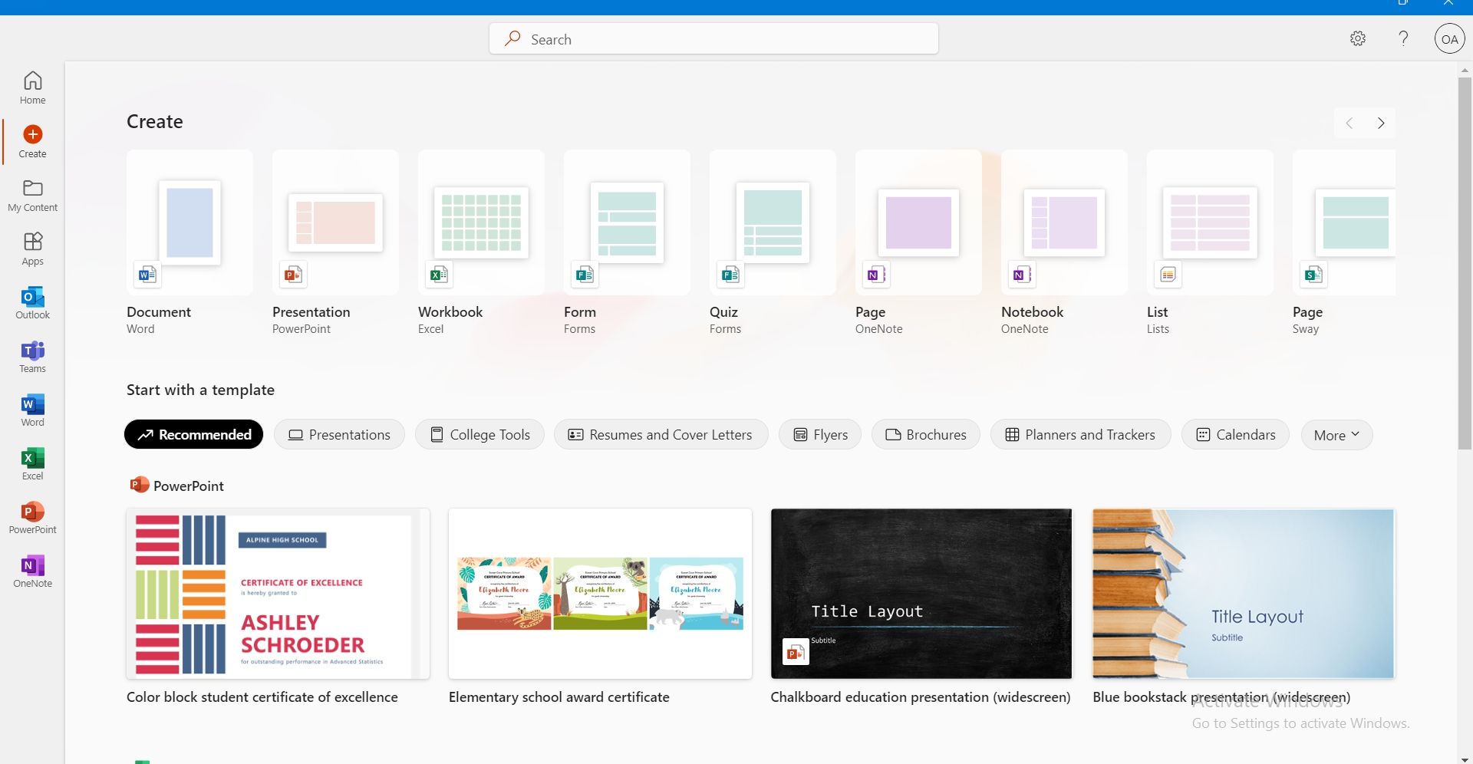Image resolution: width=1473 pixels, height=764 pixels.
Task: Filter templates by Planners and Trackers
Action: [1079, 435]
